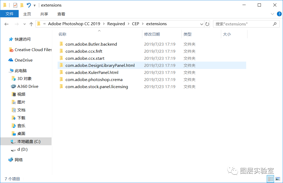This screenshot has width=283, height=183.
Task: Open 音乐 folder in sidebar
Action: coord(21,126)
